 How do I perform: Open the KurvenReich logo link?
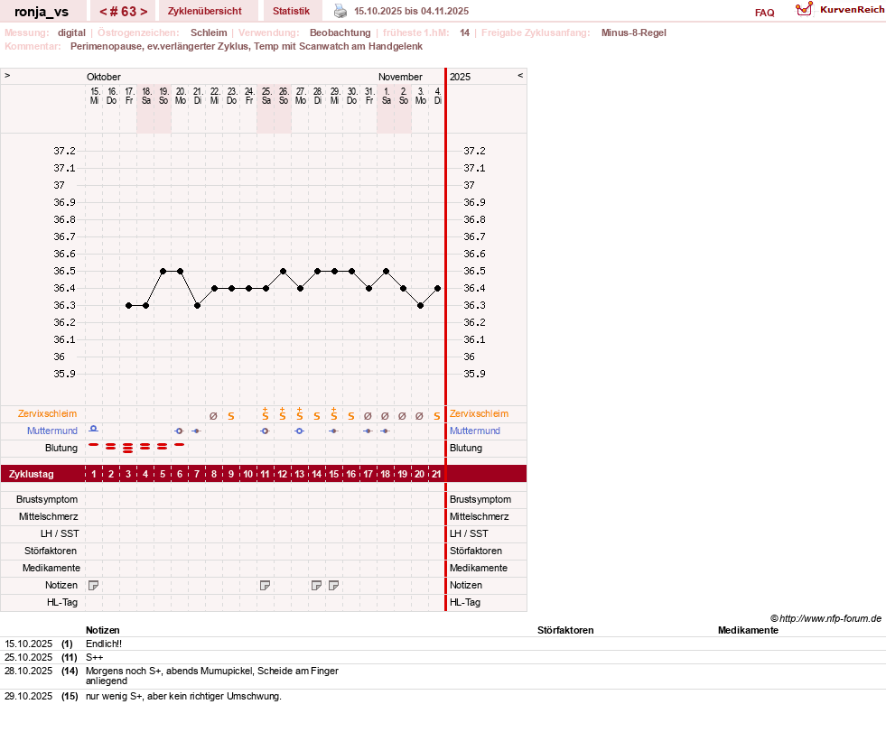(840, 10)
